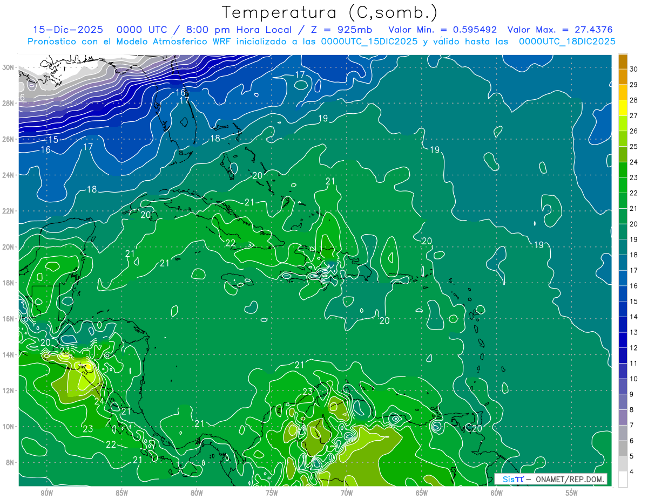Click the '24' contour label on the map
Screen dimensions: 648x500
coord(99,401)
